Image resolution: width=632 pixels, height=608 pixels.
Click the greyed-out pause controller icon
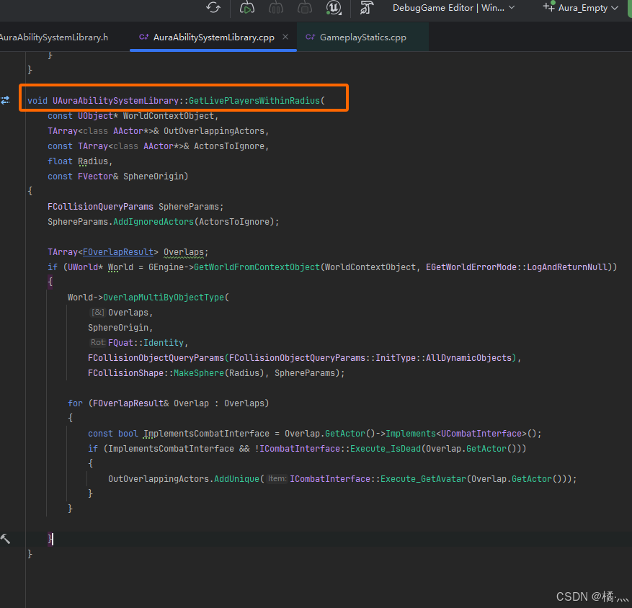(276, 7)
